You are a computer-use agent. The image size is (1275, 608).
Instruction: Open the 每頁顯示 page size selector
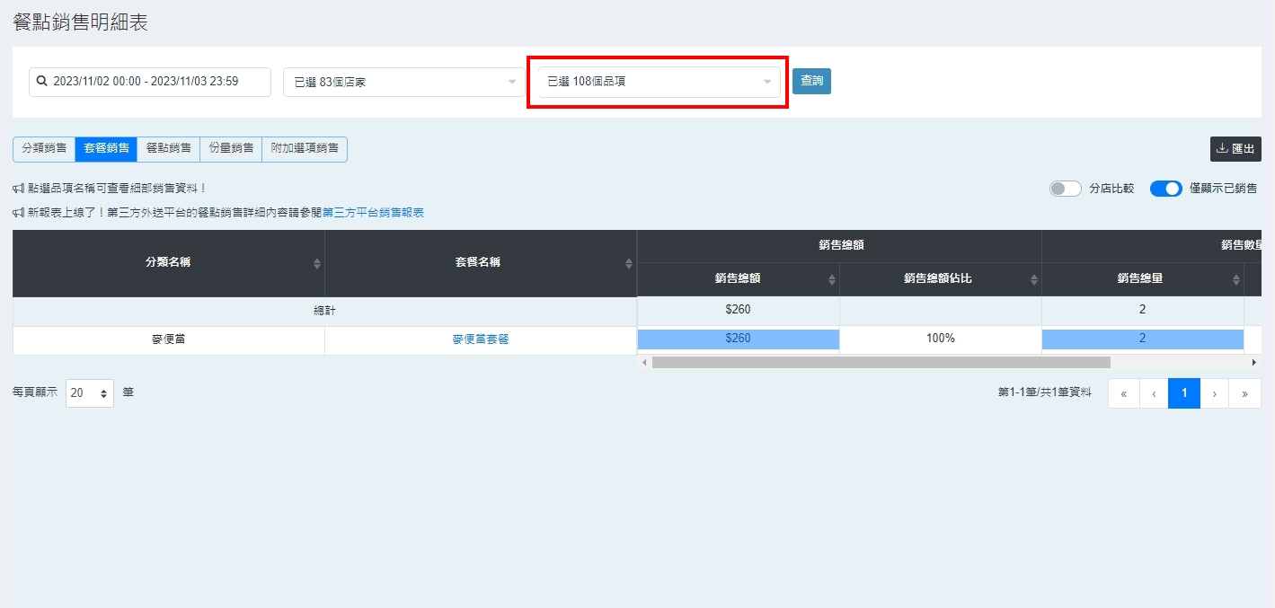tap(90, 393)
